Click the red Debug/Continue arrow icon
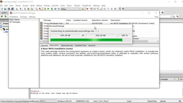This screenshot has height=103, width=183. (87, 9)
